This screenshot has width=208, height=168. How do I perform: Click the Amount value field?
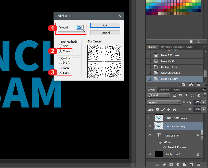(80, 27)
